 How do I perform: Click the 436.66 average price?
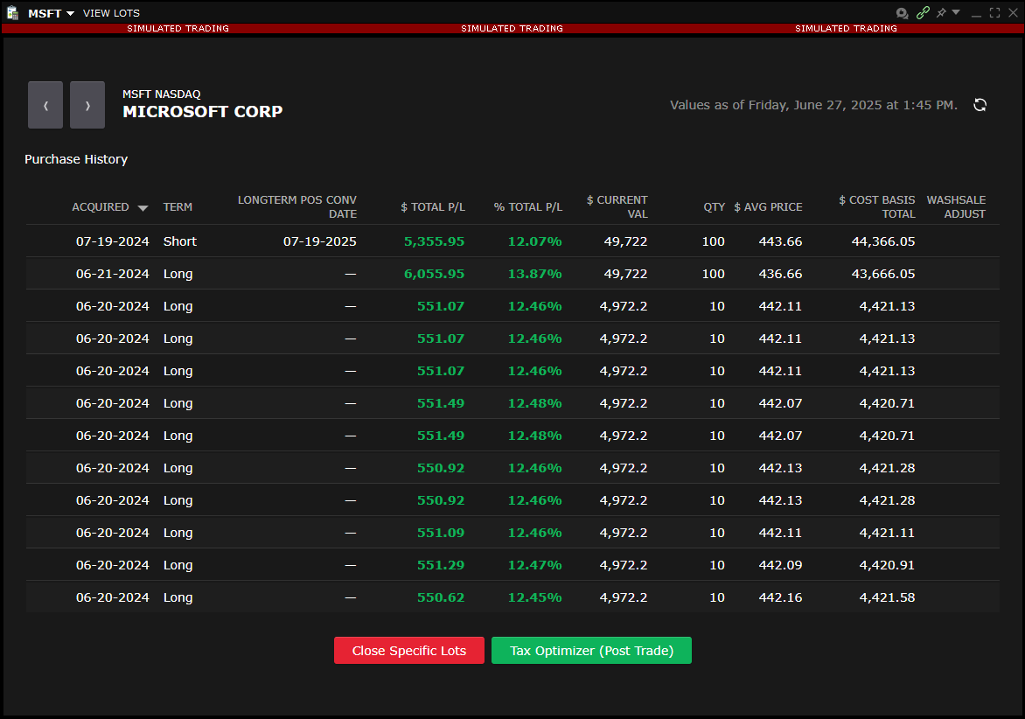(x=780, y=274)
